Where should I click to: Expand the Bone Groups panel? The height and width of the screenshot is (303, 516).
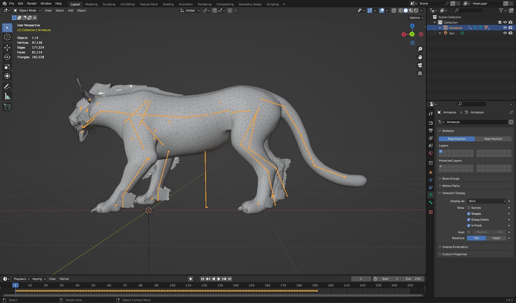451,179
